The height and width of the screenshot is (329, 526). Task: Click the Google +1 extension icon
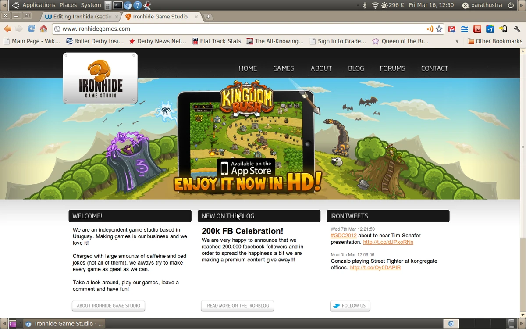490,29
